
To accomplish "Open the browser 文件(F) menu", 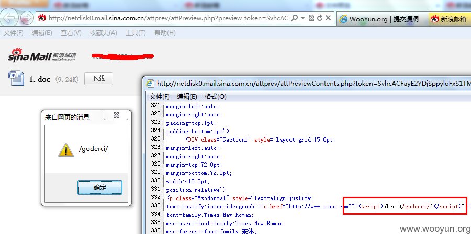I will pos(14,33).
